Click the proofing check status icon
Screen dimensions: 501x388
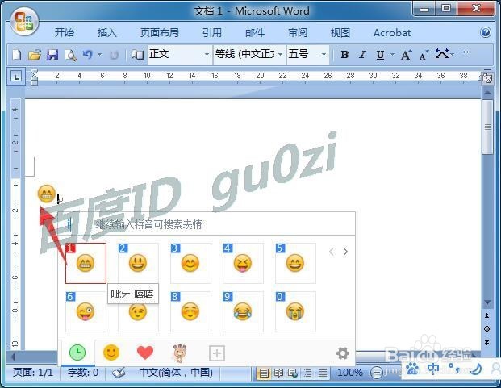coord(119,373)
